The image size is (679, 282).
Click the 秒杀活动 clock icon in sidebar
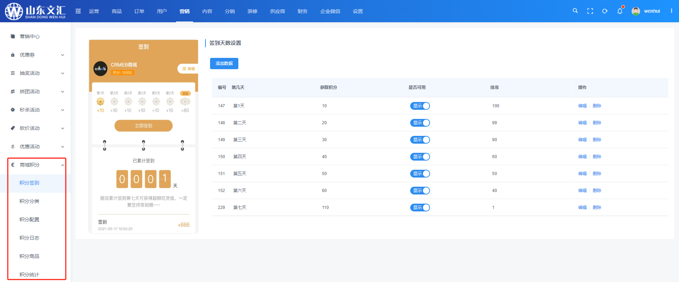point(13,110)
